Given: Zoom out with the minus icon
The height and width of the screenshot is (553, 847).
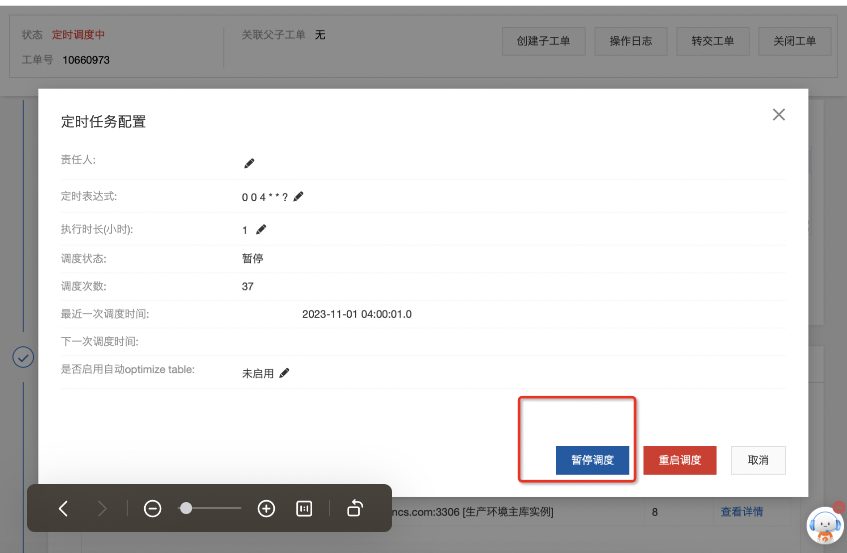Looking at the screenshot, I should (x=153, y=509).
